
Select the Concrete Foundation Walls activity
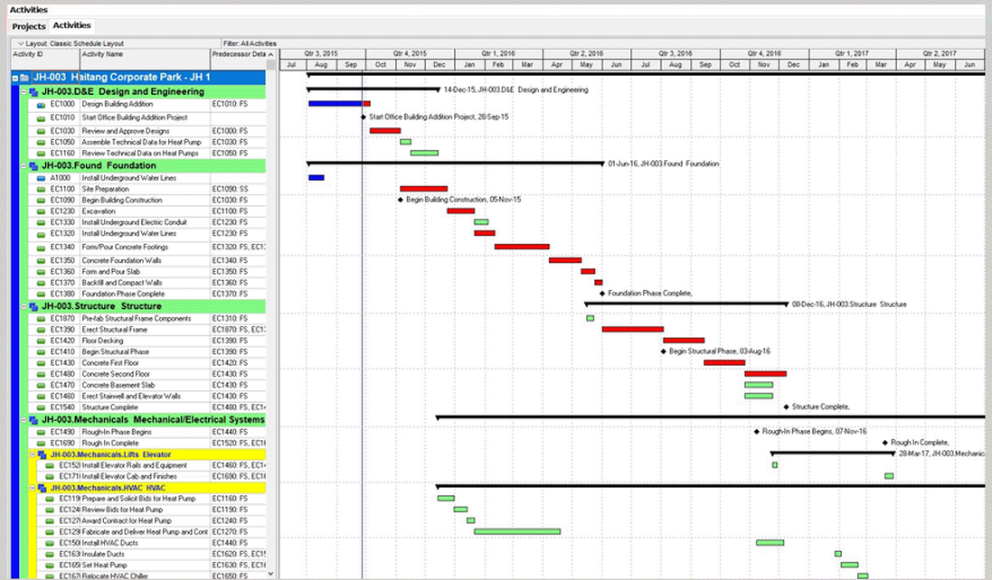pos(121,260)
